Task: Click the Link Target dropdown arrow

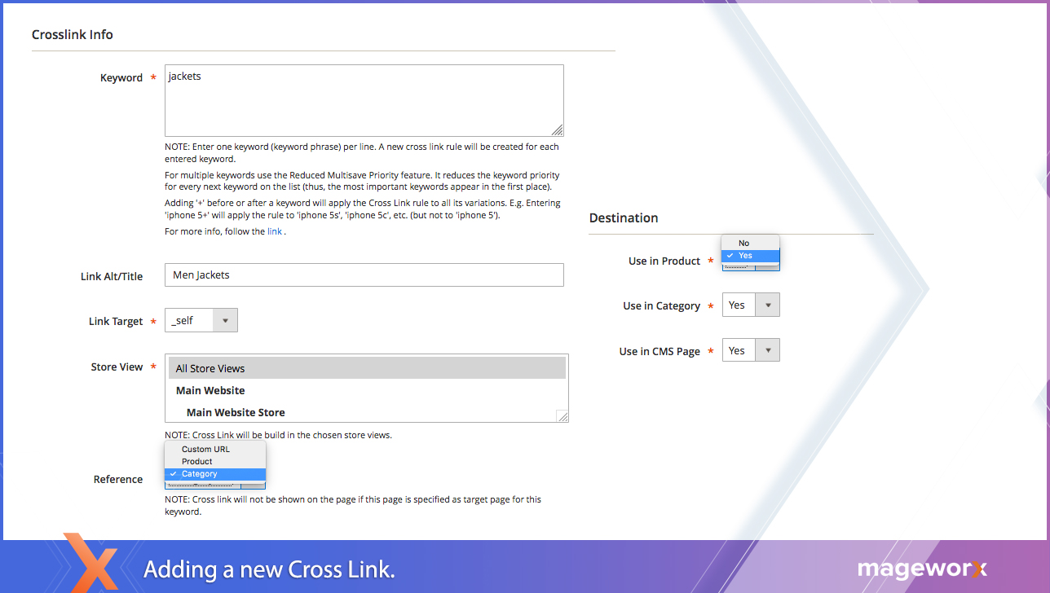Action: (225, 321)
